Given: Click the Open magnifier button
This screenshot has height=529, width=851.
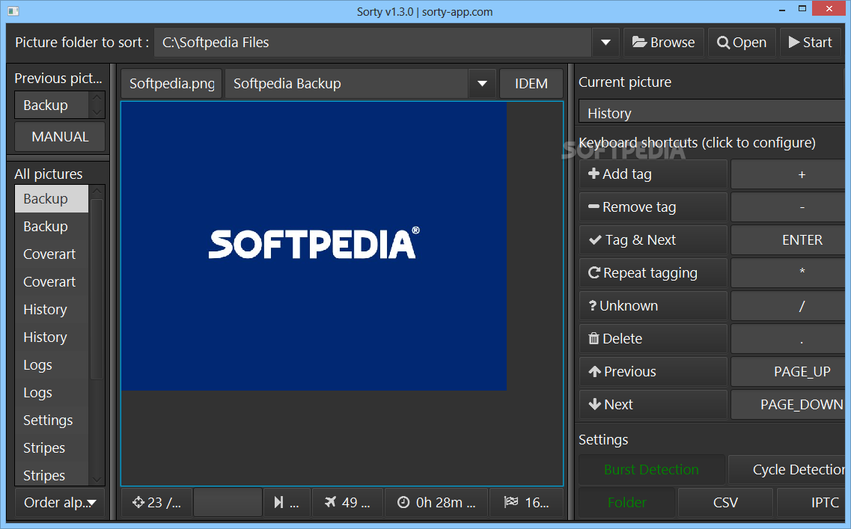Looking at the screenshot, I should (742, 43).
